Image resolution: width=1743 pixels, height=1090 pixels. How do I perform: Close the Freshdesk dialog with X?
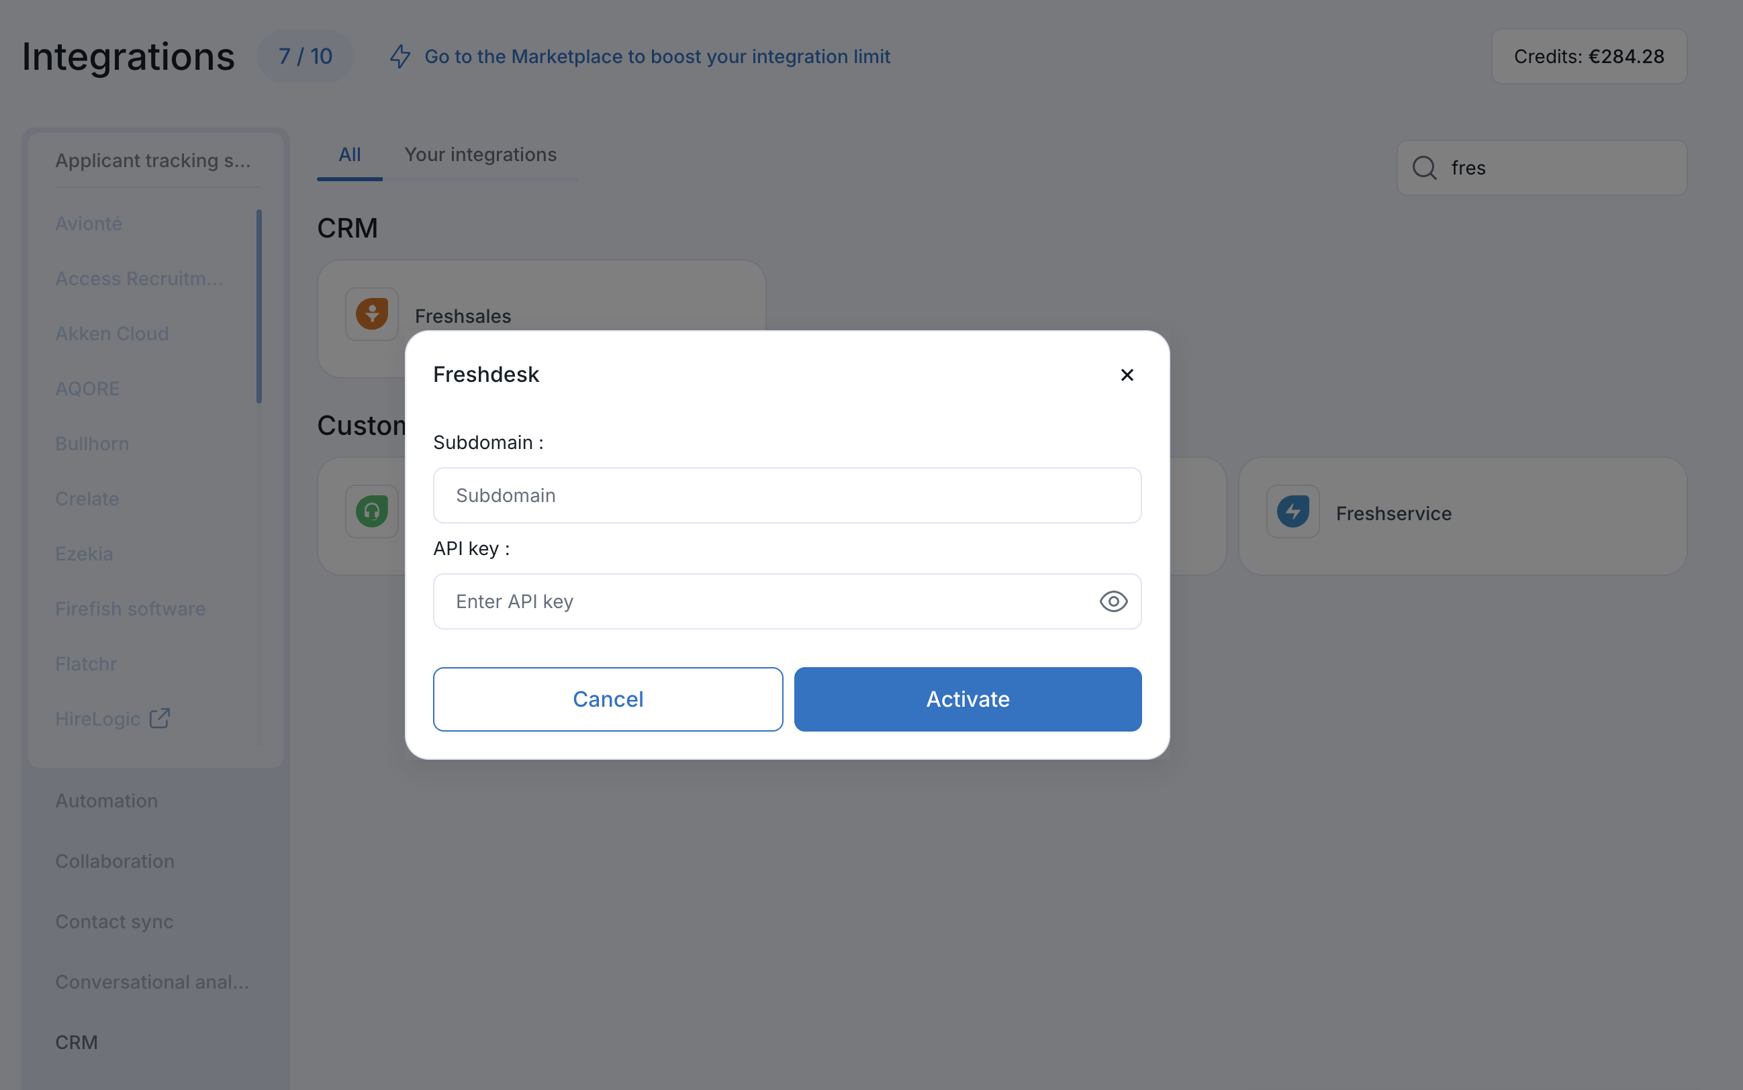click(1127, 375)
